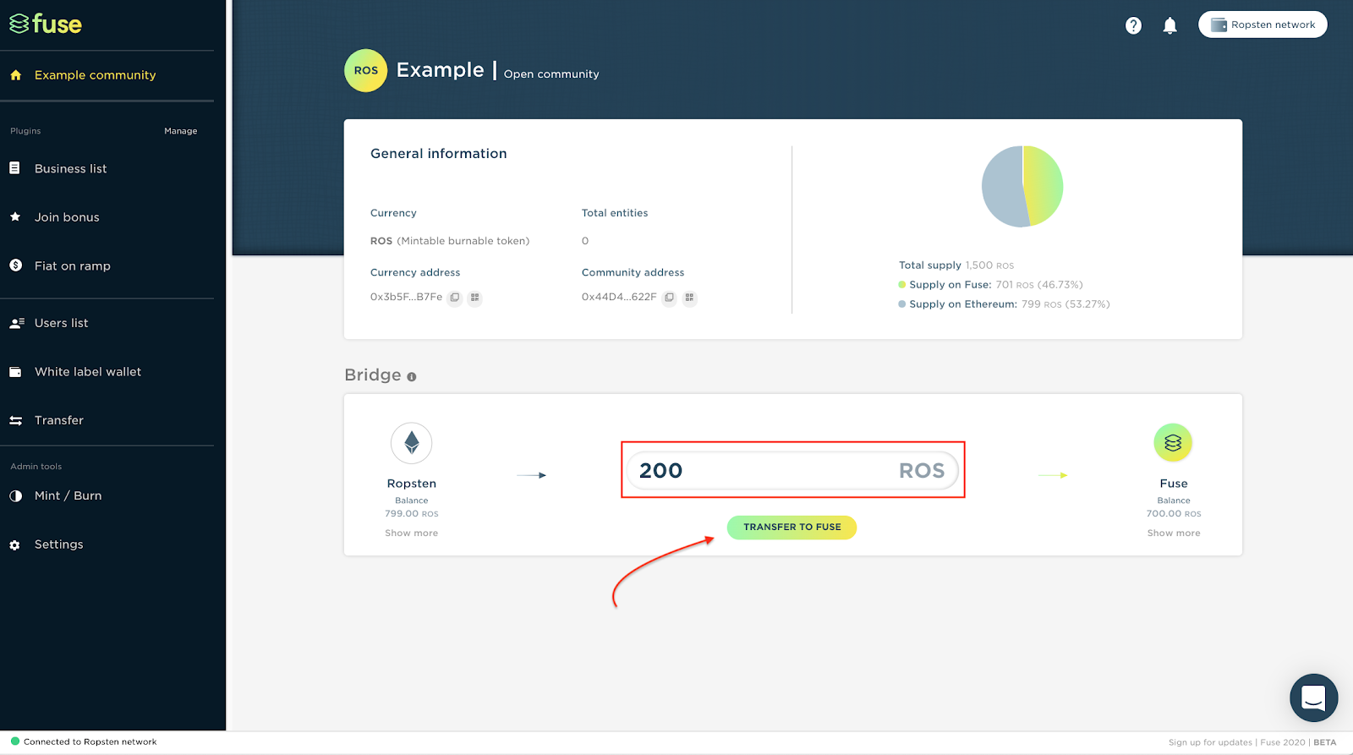Click the Business list document icon

[14, 168]
